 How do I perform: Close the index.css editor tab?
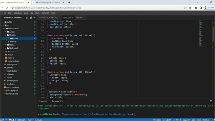pos(73,18)
